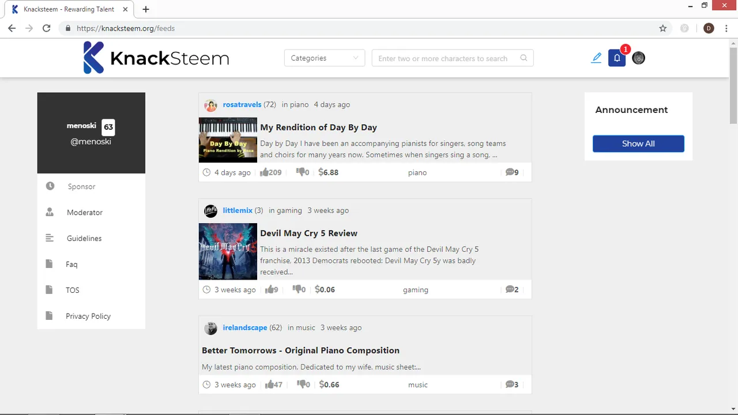The height and width of the screenshot is (415, 738).
Task: Open the TOS page from sidebar
Action: (x=73, y=290)
